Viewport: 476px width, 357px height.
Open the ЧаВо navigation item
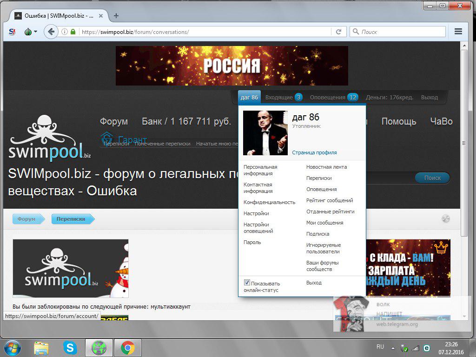coord(442,121)
